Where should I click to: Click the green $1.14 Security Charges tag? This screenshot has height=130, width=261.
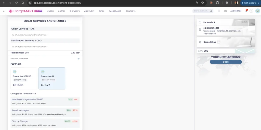tap(69, 110)
